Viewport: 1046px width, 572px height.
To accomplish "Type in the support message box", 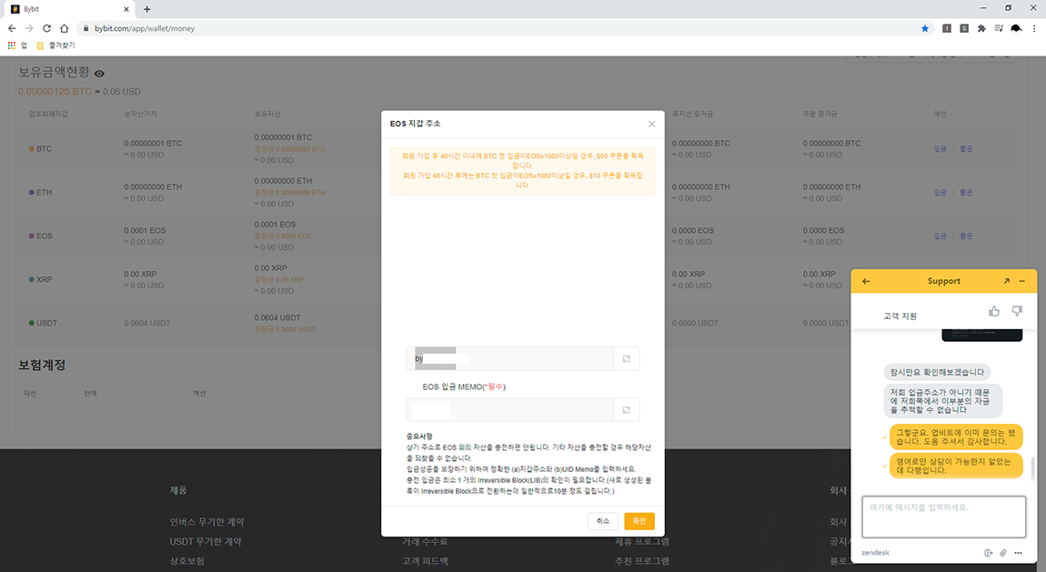I will [x=943, y=517].
